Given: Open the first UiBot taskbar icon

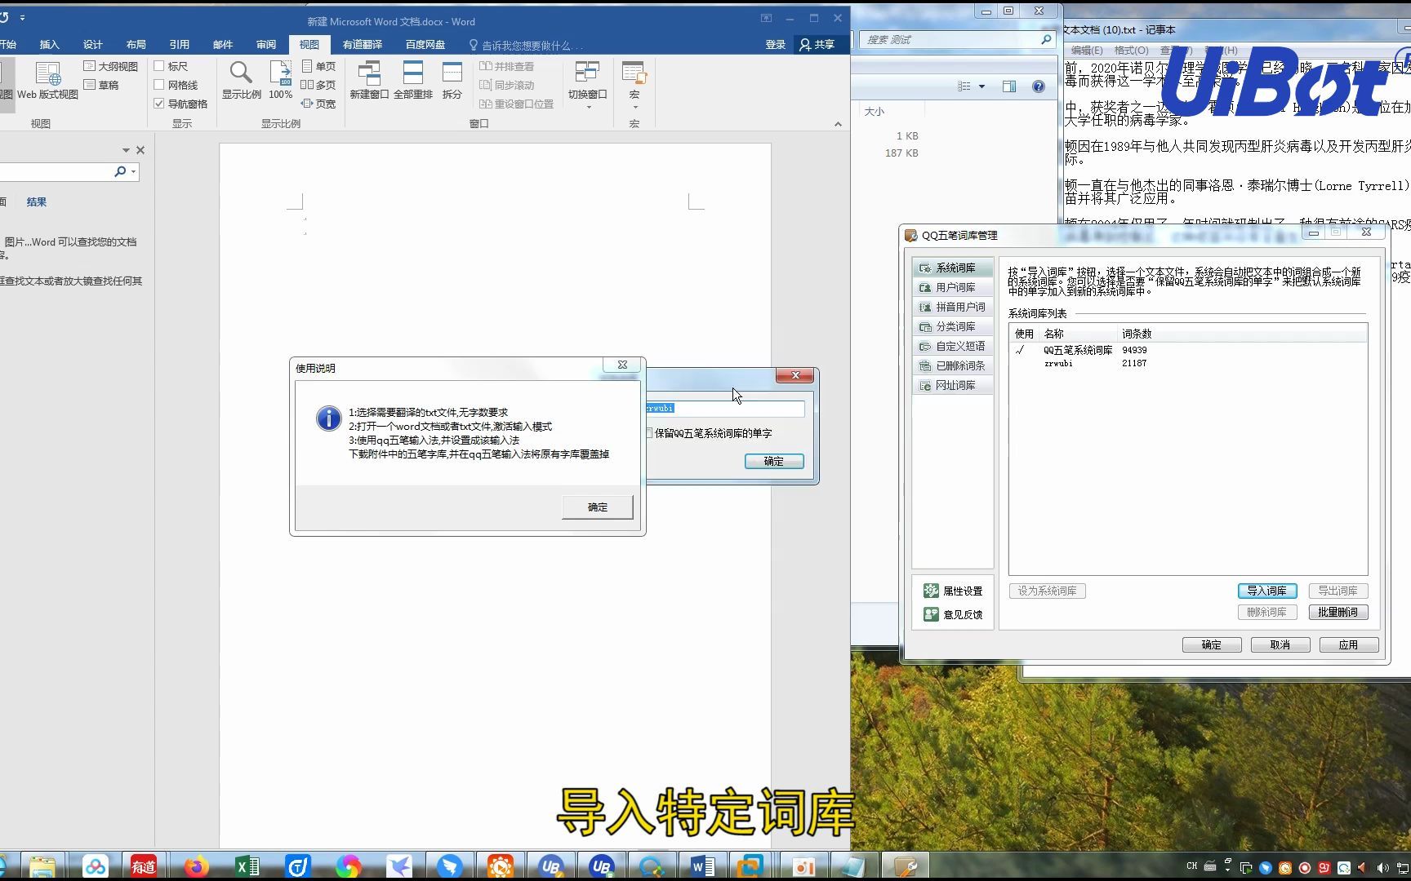Looking at the screenshot, I should [550, 866].
